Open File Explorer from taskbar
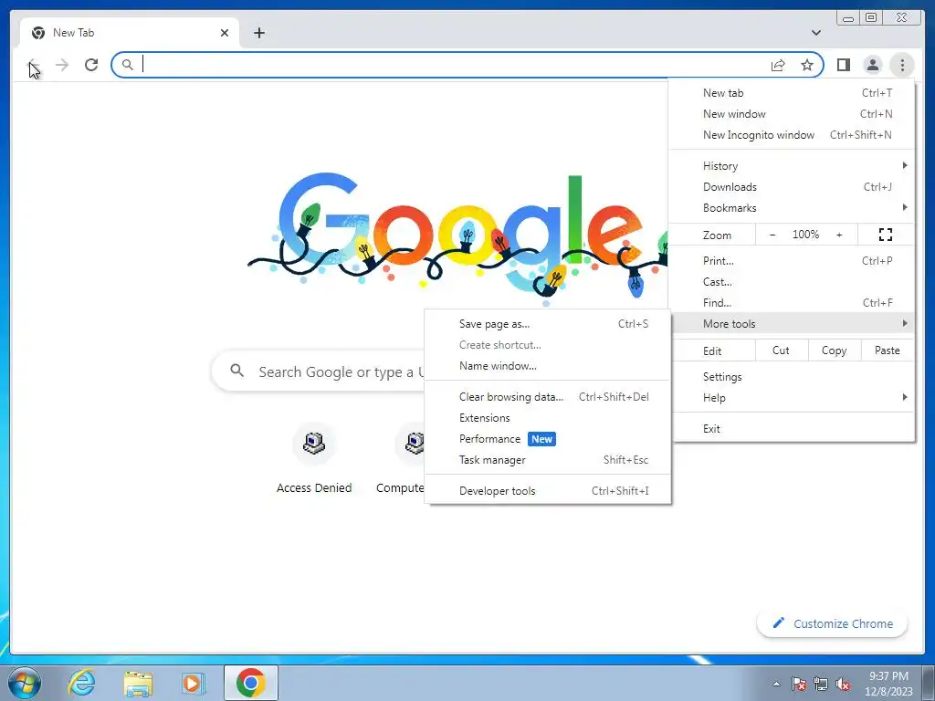Viewport: 935px width, 701px height. coord(138,683)
